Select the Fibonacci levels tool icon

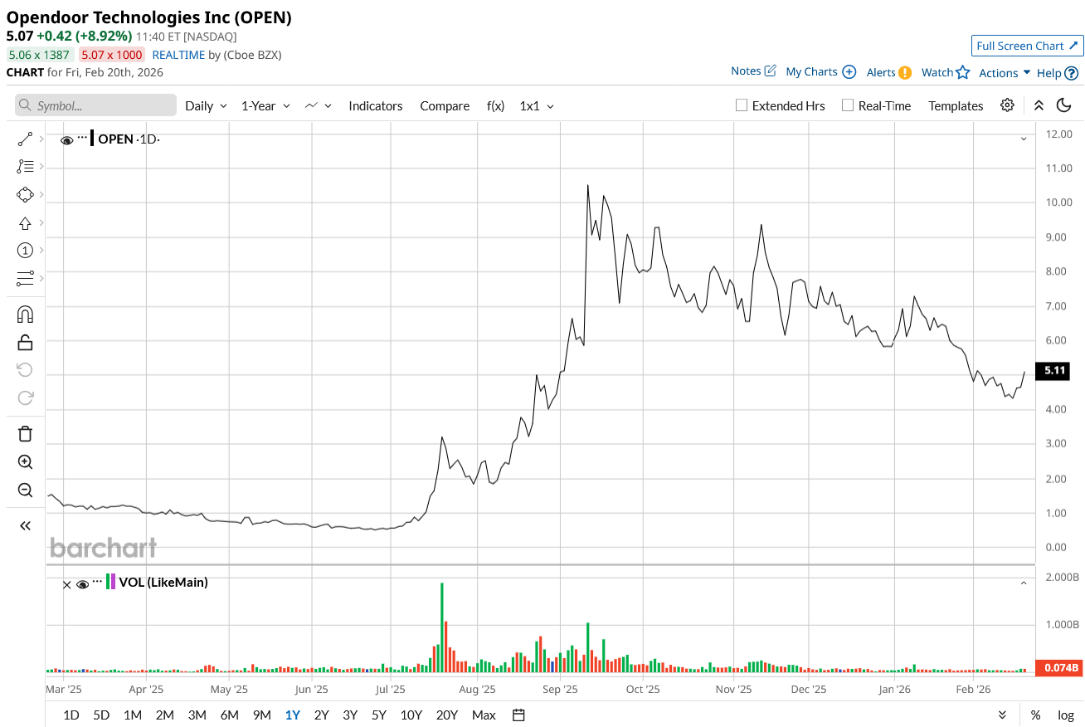[25, 167]
